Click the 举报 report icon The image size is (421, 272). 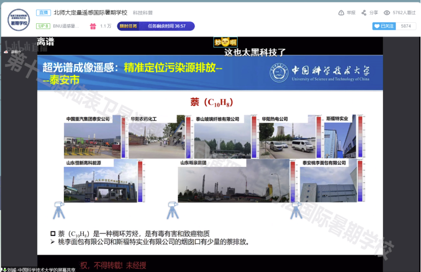(341, 13)
